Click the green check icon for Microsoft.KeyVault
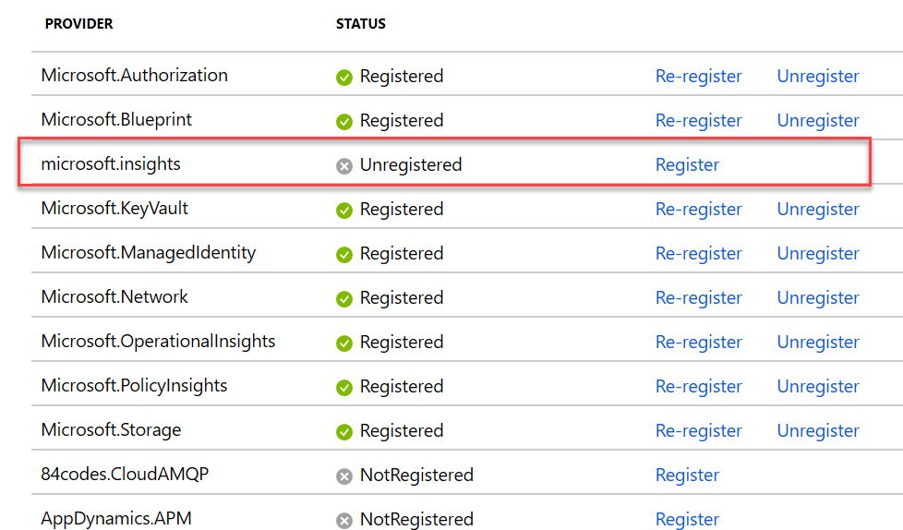 click(344, 211)
